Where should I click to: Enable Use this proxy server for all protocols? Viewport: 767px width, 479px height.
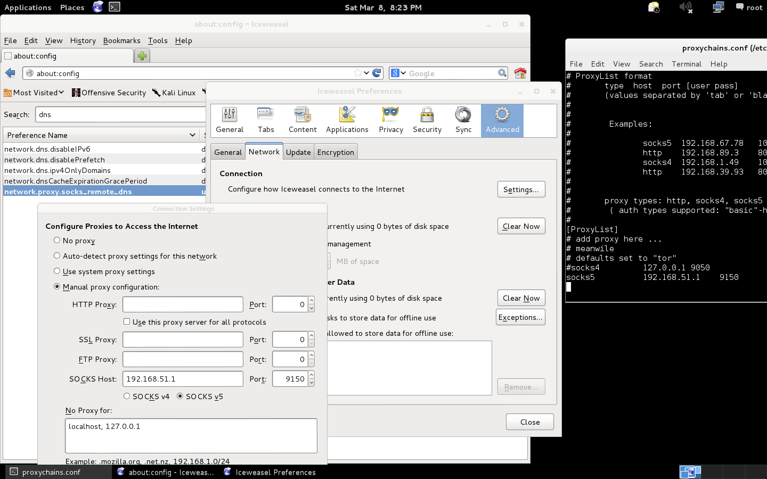(127, 321)
